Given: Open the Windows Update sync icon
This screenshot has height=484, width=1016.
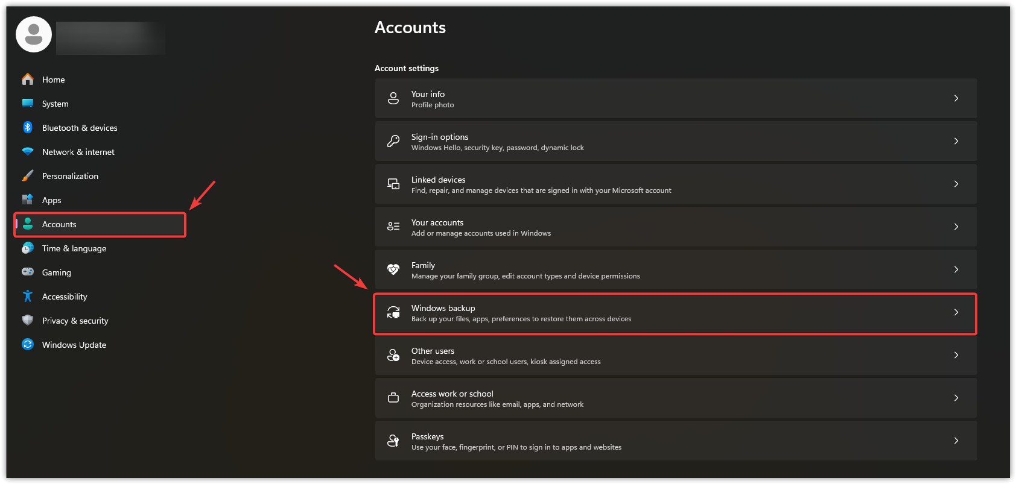Looking at the screenshot, I should [28, 345].
